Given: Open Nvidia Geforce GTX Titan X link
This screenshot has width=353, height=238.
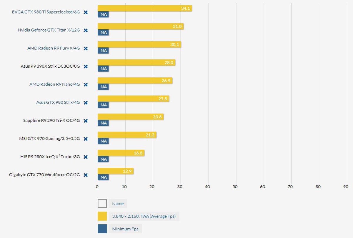Looking at the screenshot, I should click(x=49, y=30).
